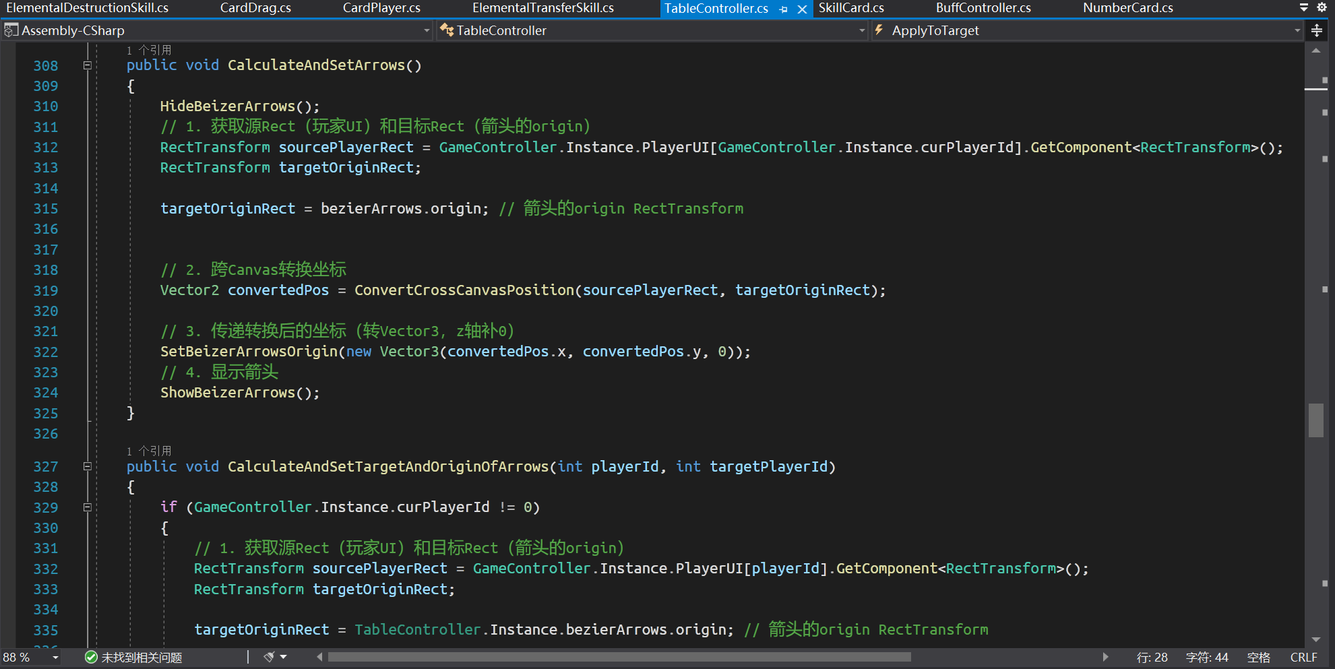Click the ApplyToTarget method lightning icon
Image resolution: width=1335 pixels, height=669 pixels.
[x=879, y=30]
